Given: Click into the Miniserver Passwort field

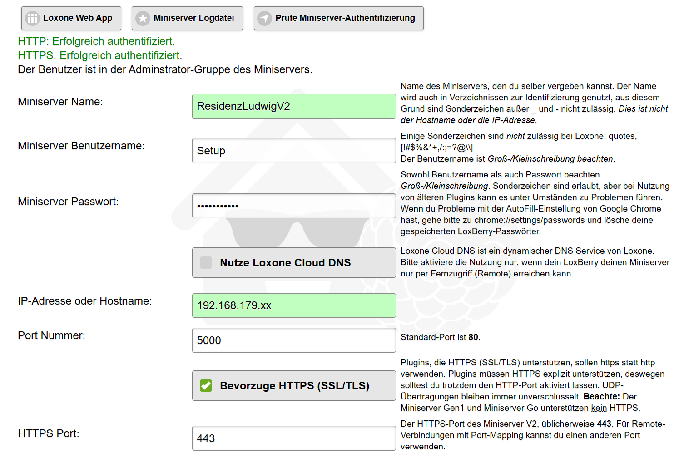Looking at the screenshot, I should coord(294,206).
